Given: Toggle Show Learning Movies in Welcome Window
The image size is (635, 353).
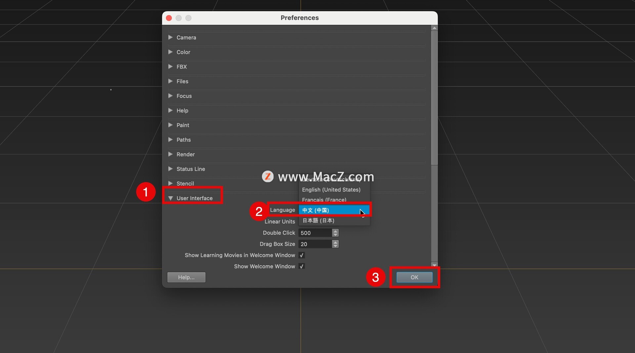Looking at the screenshot, I should [302, 255].
